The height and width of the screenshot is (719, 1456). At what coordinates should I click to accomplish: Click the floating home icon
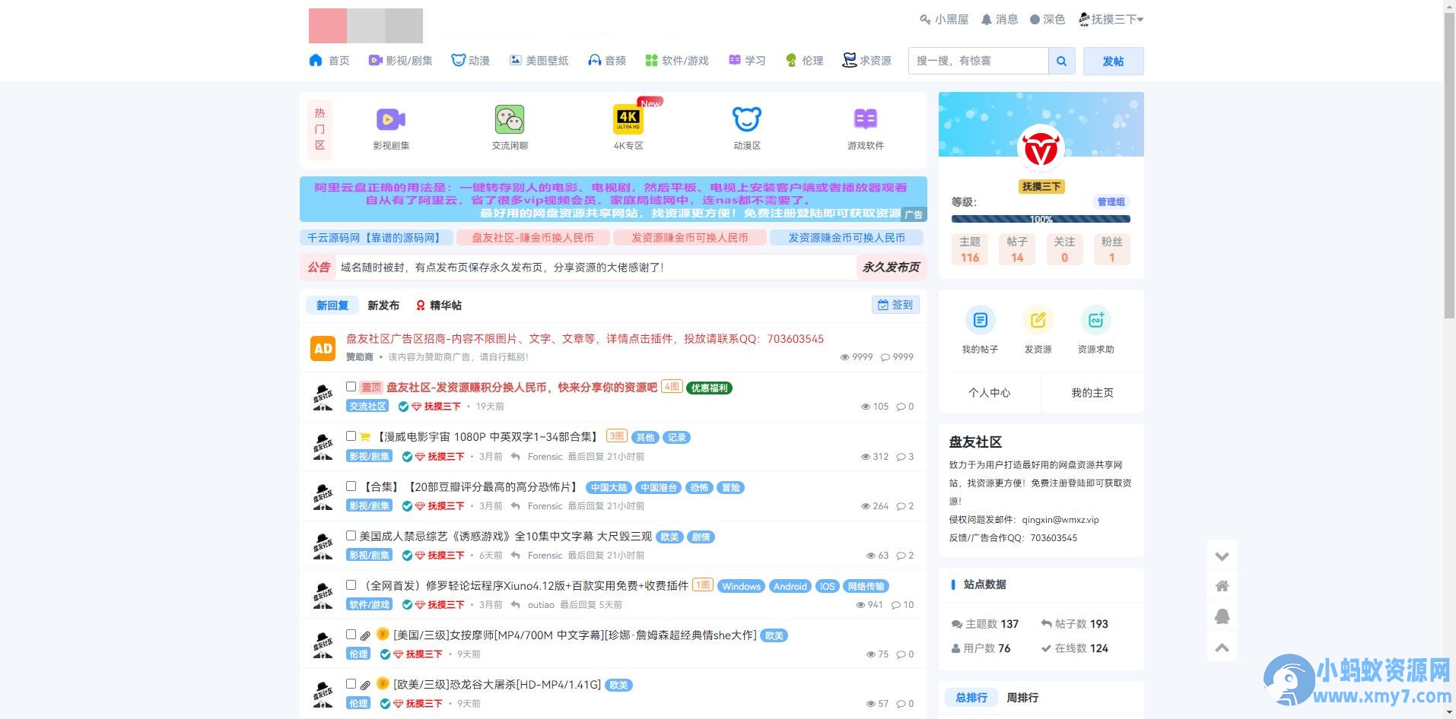tap(1222, 586)
